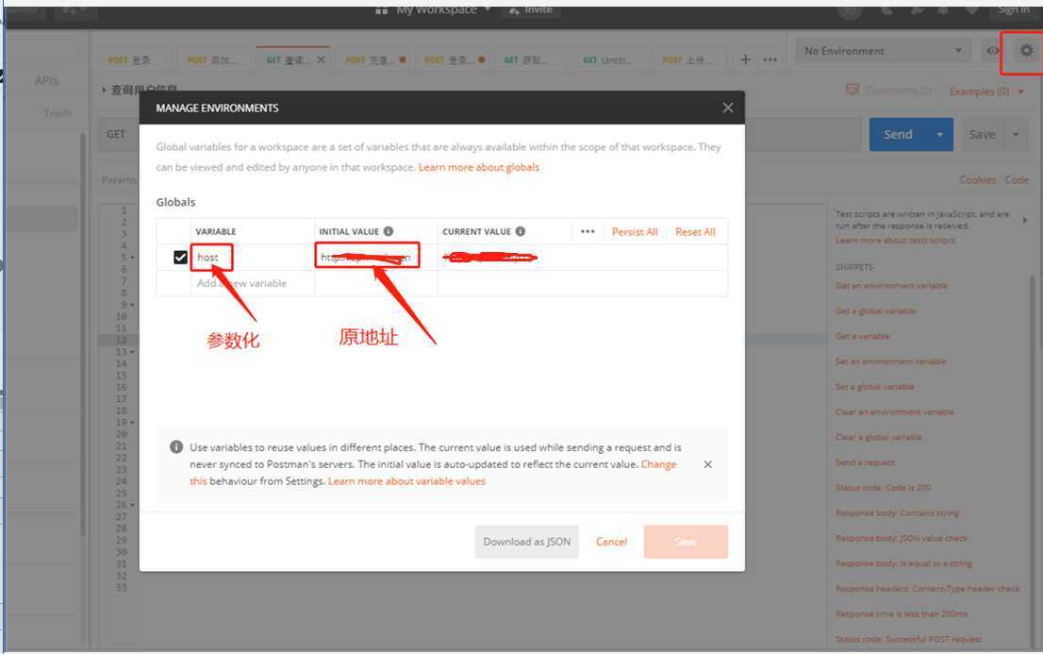This screenshot has width=1043, height=654.
Task: Click the host current value field
Action: [582, 257]
